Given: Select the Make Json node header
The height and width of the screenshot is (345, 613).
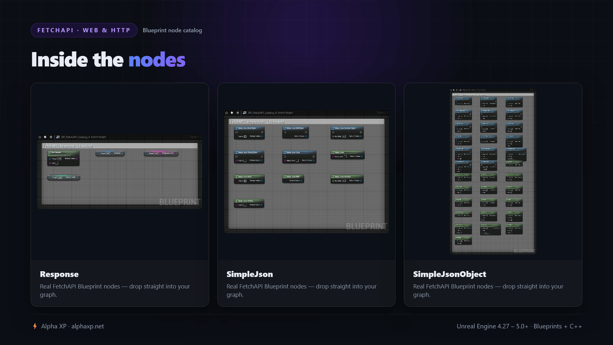Looking at the screenshot, I should tap(347, 153).
